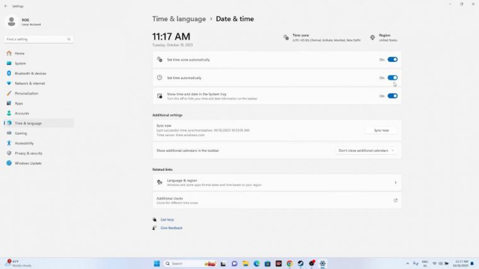Click the Bluetooth & devices sidebar icon
This screenshot has width=479, height=269.
coord(9,73)
